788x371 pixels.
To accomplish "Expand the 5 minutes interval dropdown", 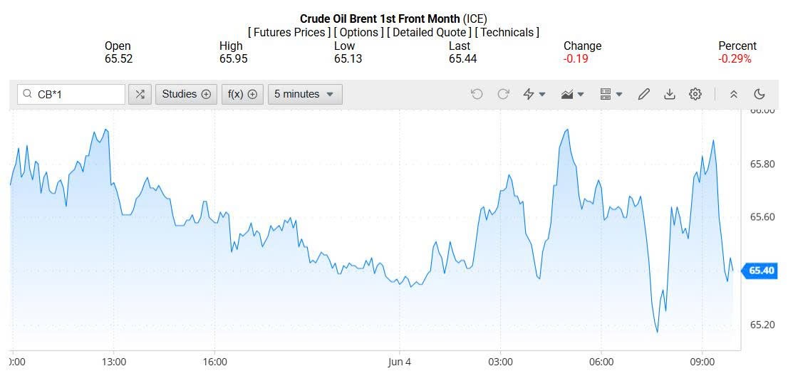I will coord(305,94).
